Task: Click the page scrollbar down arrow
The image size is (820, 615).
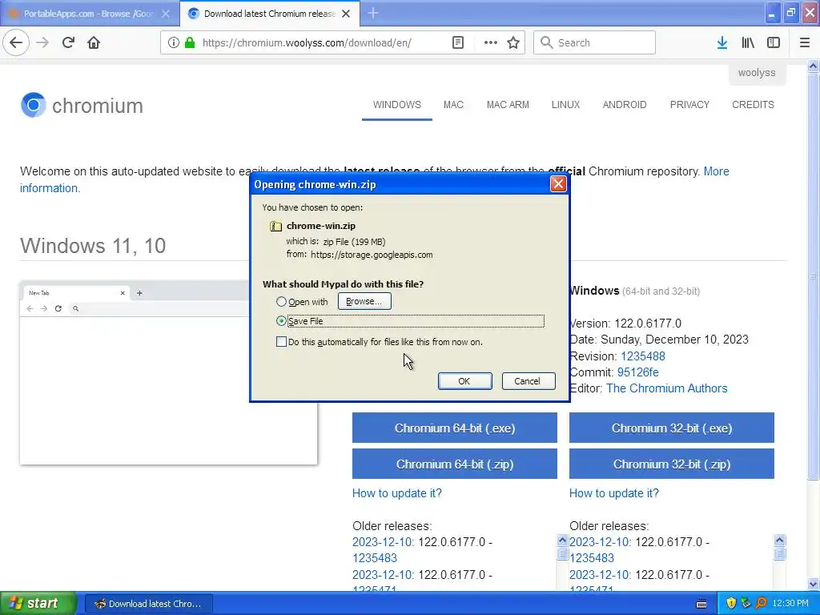Action: (813, 585)
